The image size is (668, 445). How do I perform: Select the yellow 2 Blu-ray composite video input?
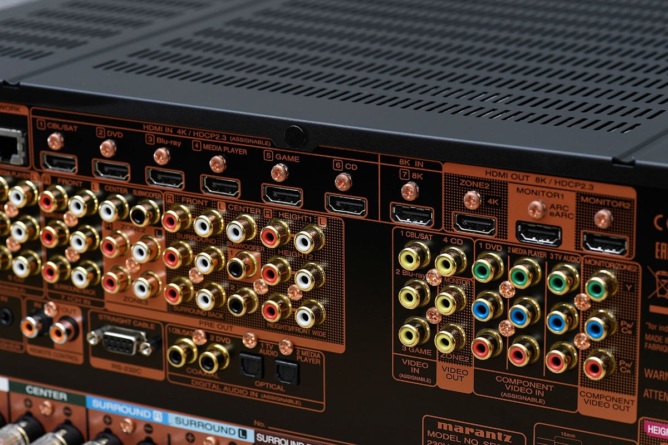point(414,294)
